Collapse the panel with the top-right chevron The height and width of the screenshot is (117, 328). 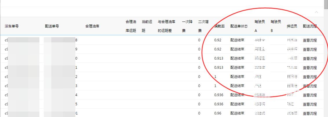[316, 12]
